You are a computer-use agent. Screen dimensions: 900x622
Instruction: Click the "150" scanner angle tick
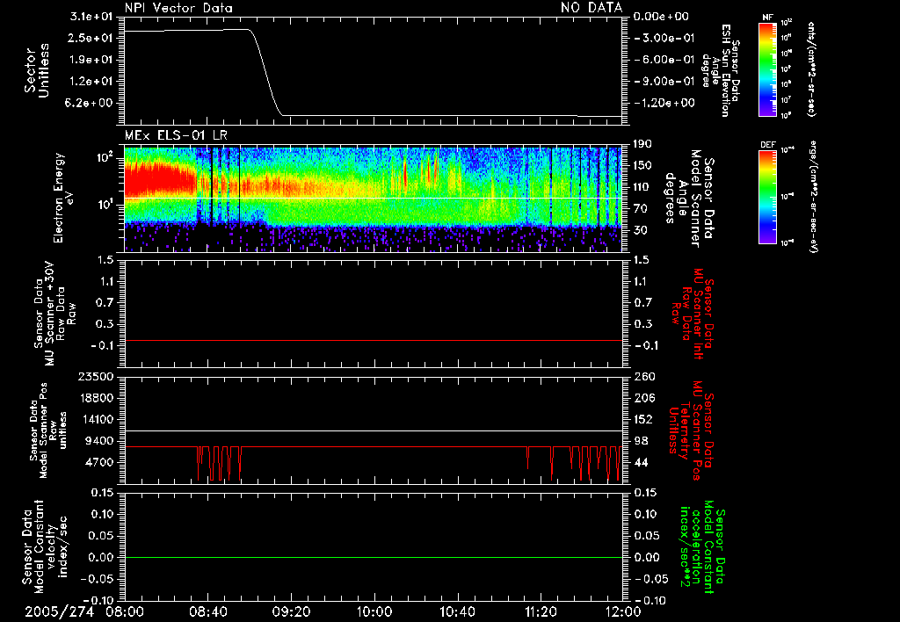[642, 165]
